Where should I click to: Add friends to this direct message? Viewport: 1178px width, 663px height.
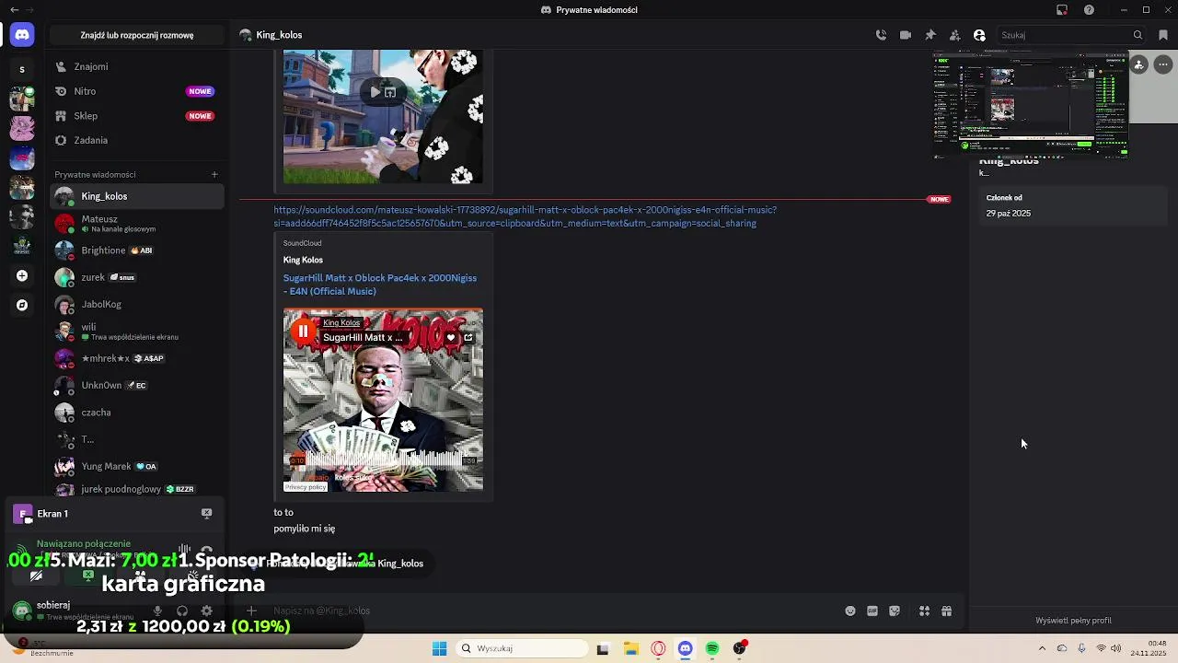(x=954, y=35)
